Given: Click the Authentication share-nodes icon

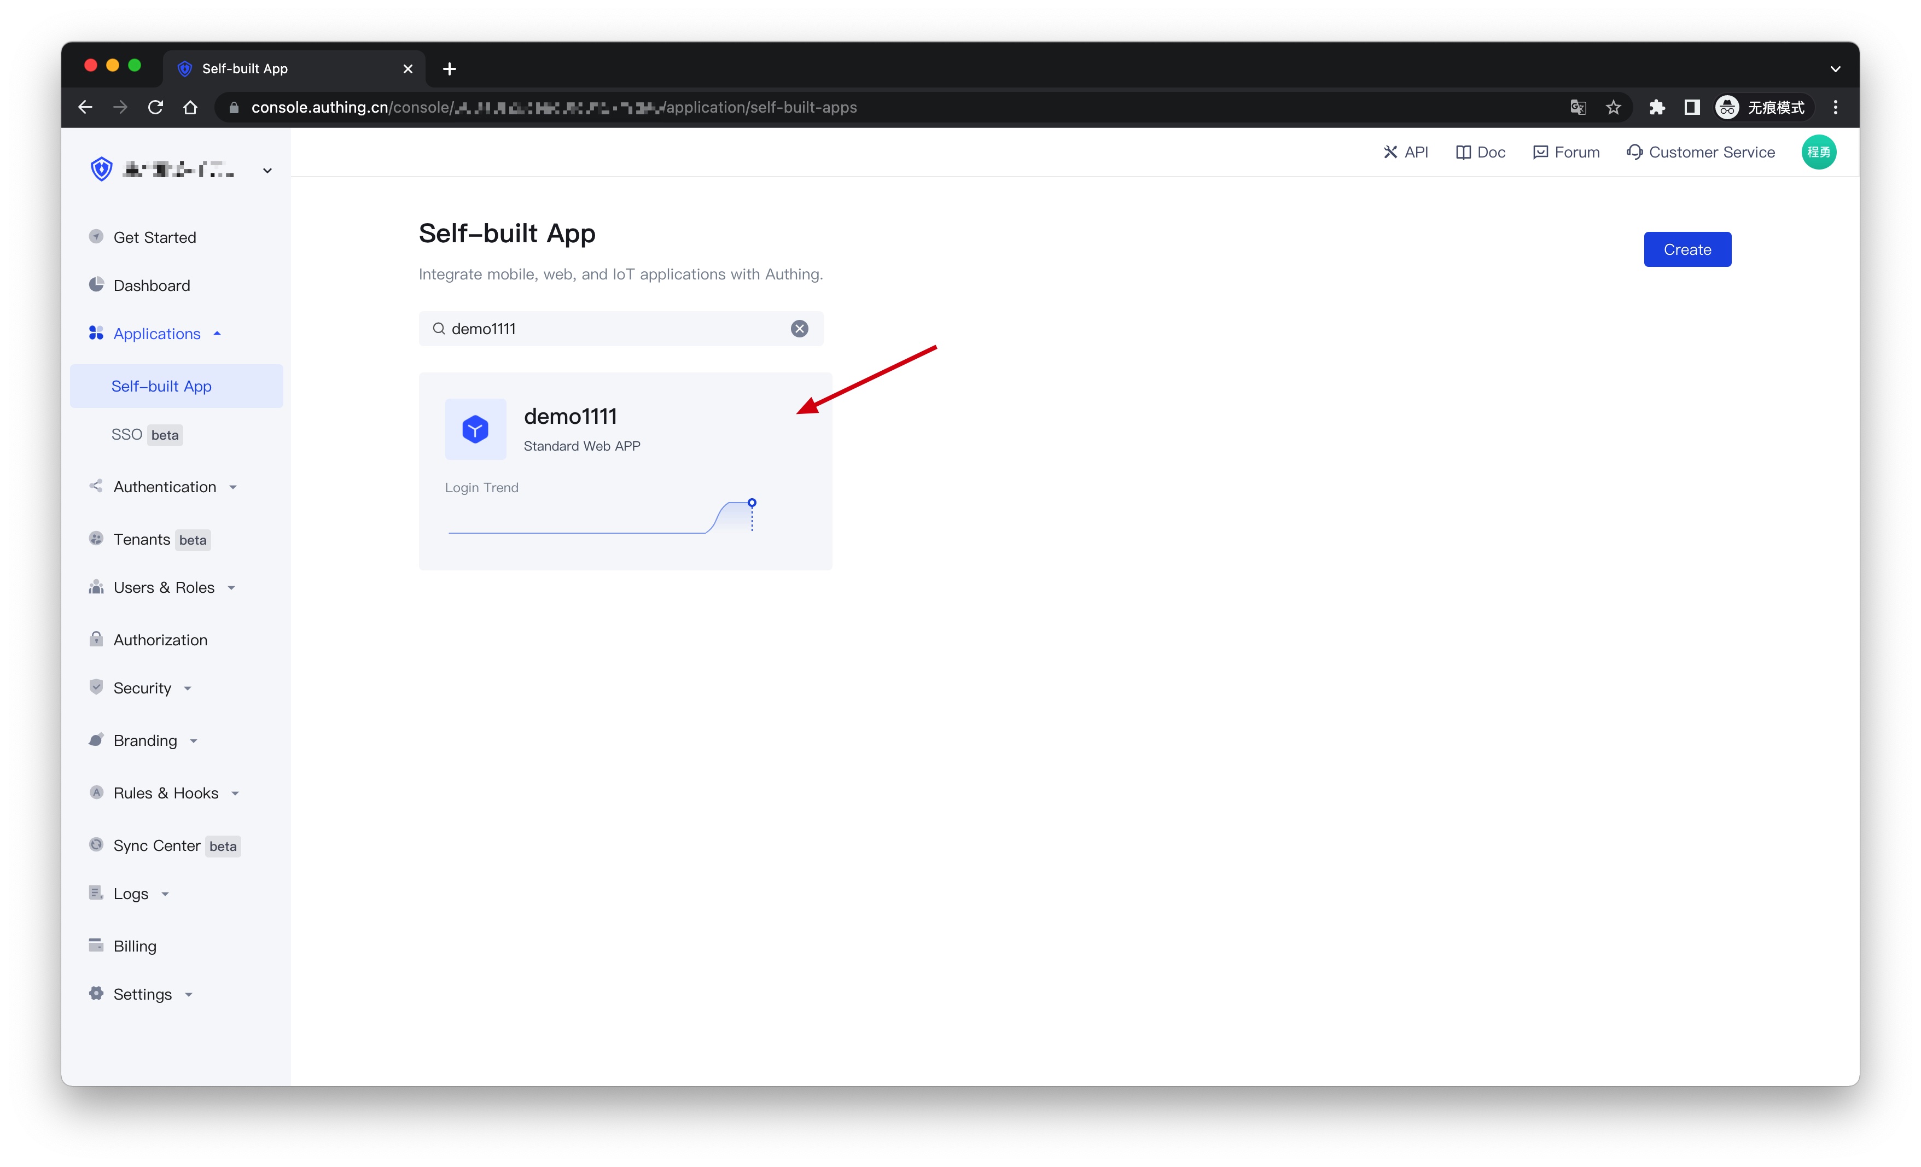Looking at the screenshot, I should (96, 486).
